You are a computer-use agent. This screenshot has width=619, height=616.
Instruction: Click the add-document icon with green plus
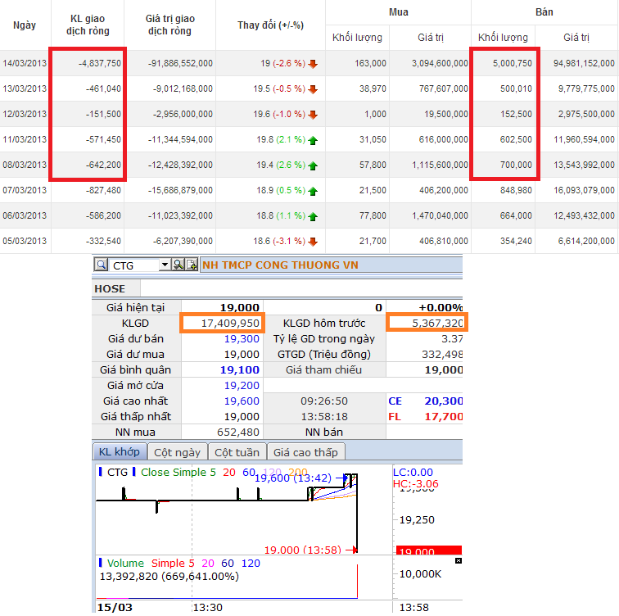[192, 265]
